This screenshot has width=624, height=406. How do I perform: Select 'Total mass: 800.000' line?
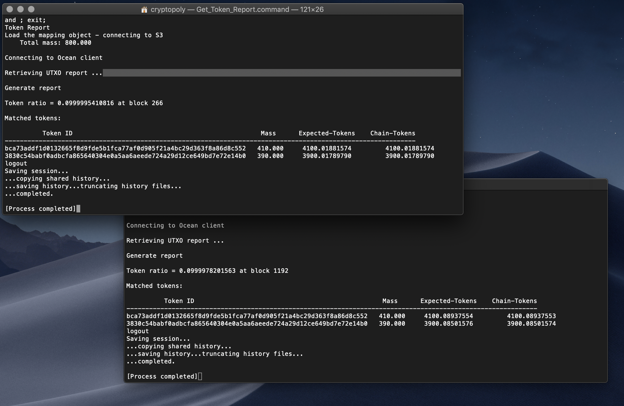(55, 43)
